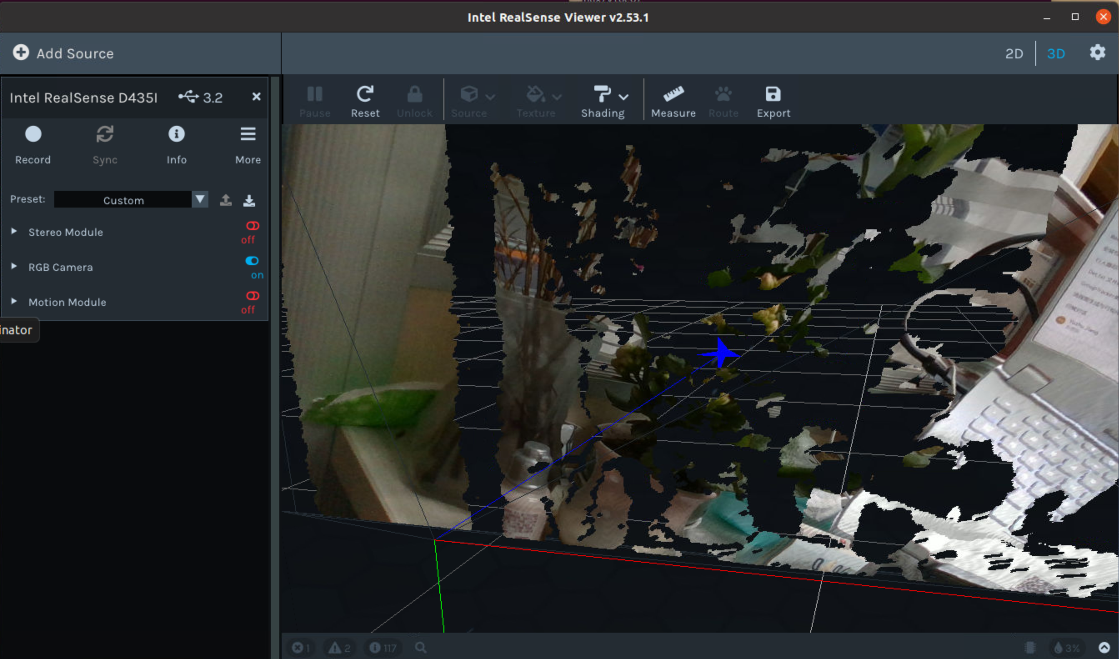Switch to the 2D view tab

[x=1014, y=54]
